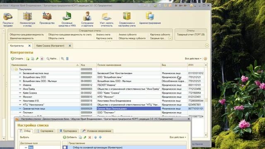Screen dimensions: 265x149
Task: Click the green pencil edit icon in Контрагенты
Action: pyautogui.click(x=37, y=59)
